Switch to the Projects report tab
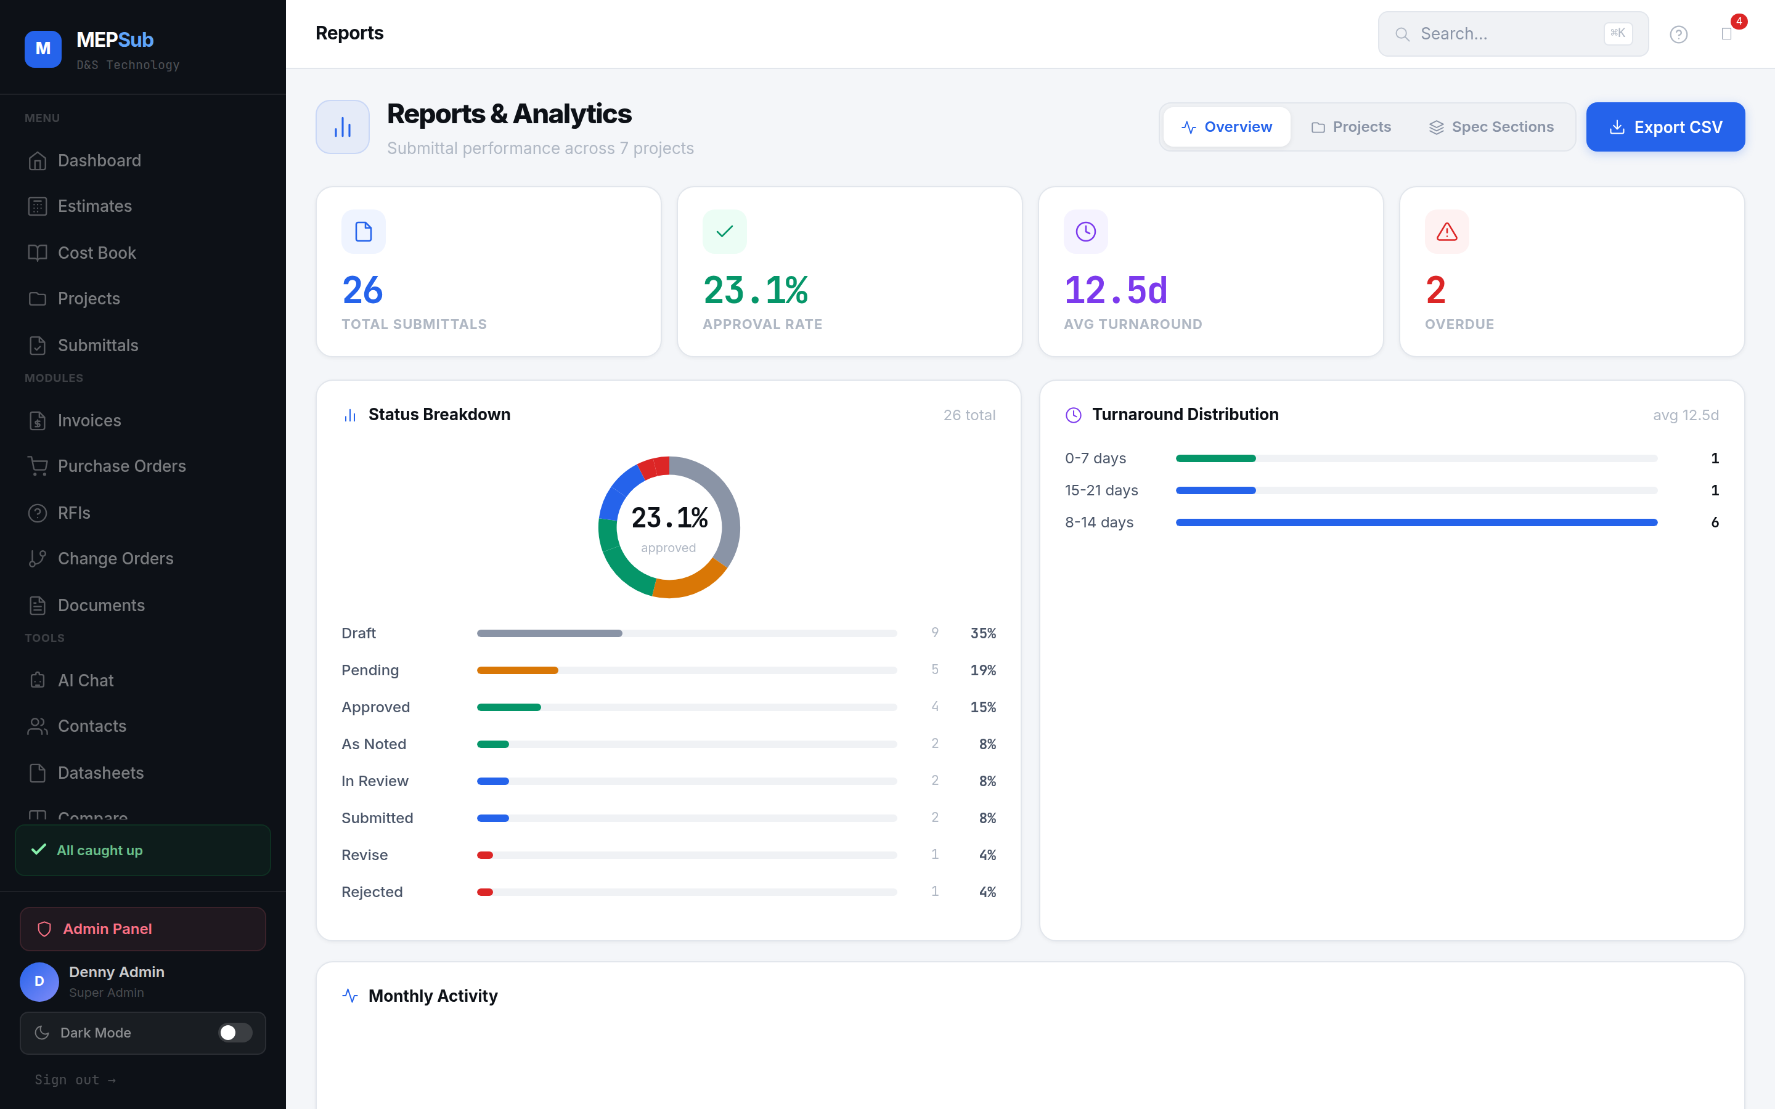The height and width of the screenshot is (1109, 1775). (x=1352, y=126)
